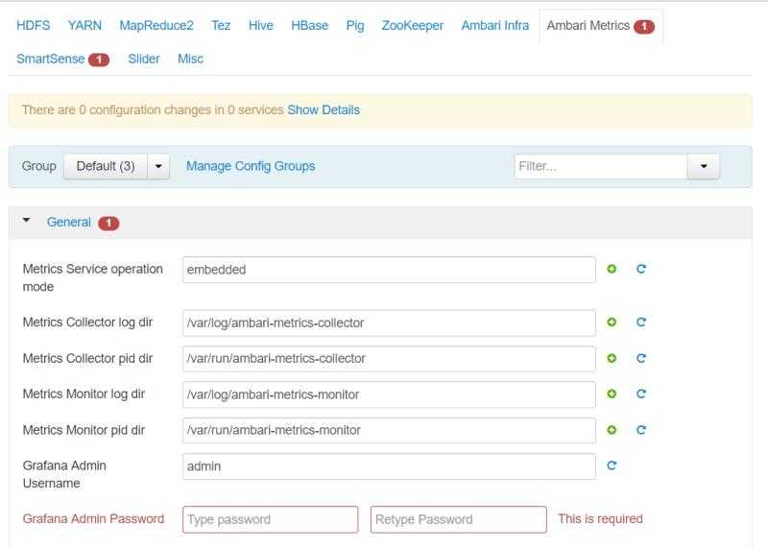The width and height of the screenshot is (768, 548).
Task: Open the Misc tab
Action: click(190, 59)
